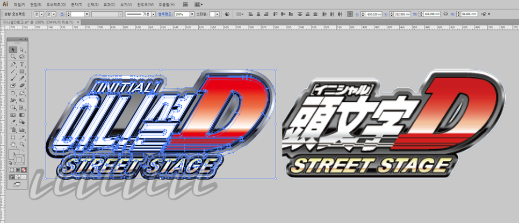Open the 스타일 graphic style dropdown
The height and width of the screenshot is (223, 519).
coord(218,14)
